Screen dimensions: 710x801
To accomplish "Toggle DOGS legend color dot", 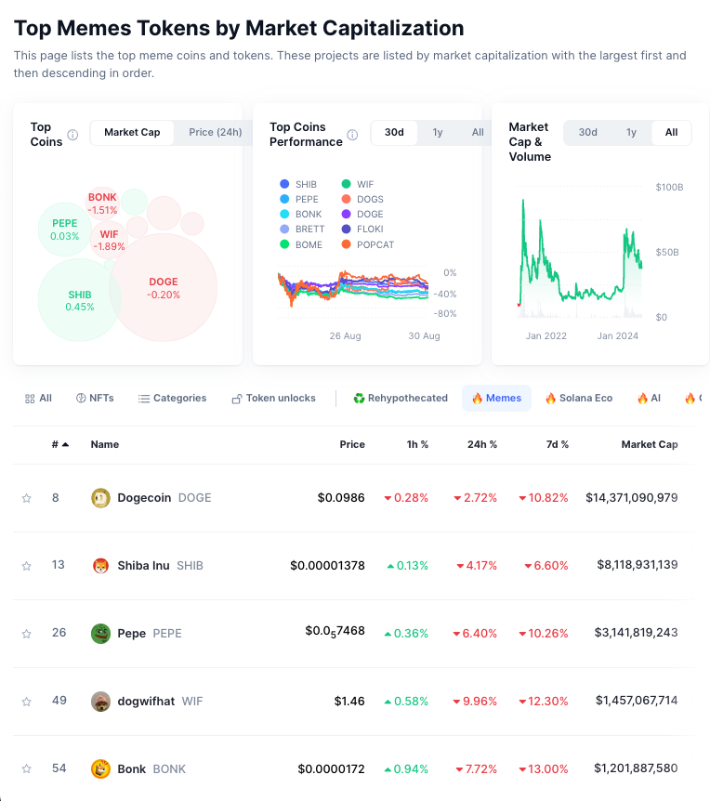I will pos(346,199).
